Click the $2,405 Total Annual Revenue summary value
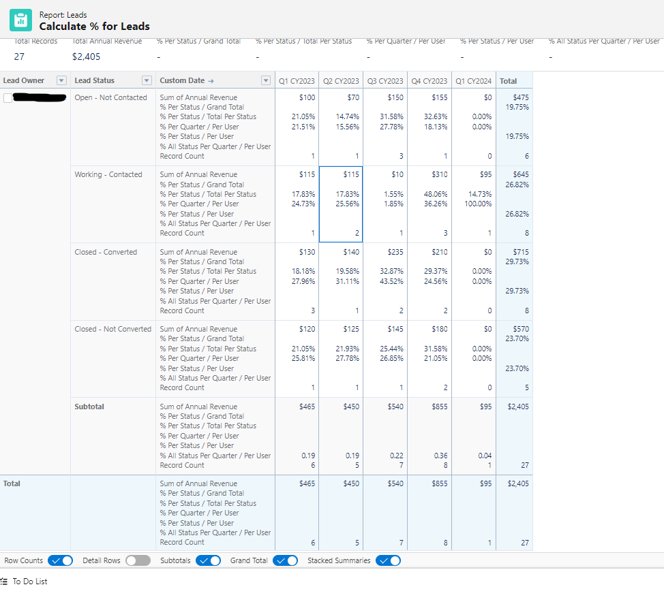This screenshot has height=589, width=664. [x=87, y=57]
